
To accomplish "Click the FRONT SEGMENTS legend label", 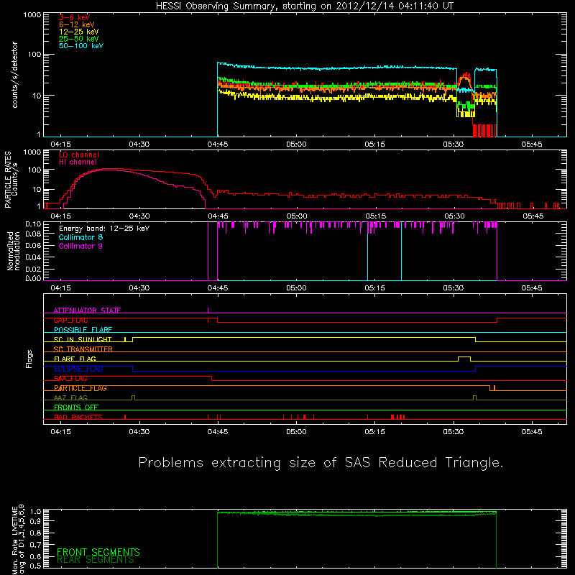I will pyautogui.click(x=98, y=552).
